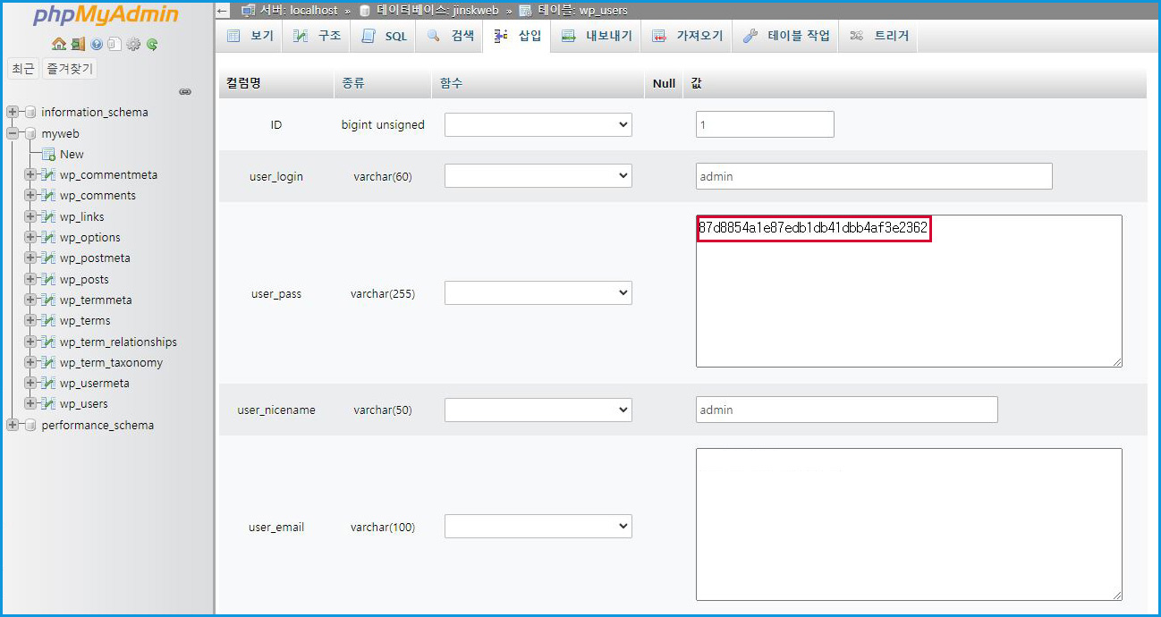Screen dimensions: 1161x617
Task: Click the logout door icon
Action: pos(78,44)
